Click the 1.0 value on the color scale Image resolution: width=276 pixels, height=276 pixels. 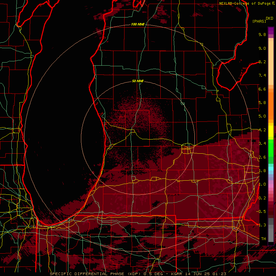[x=262, y=184]
